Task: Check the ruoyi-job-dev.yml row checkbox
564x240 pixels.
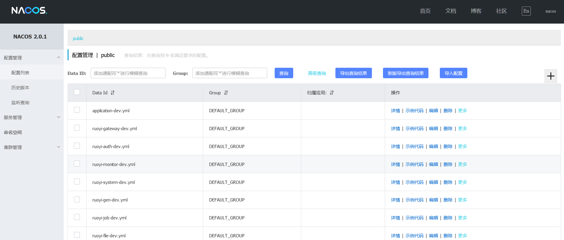Action: click(x=77, y=217)
